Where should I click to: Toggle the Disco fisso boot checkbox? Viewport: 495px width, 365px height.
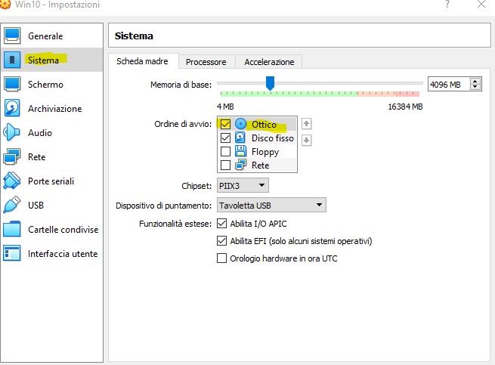click(225, 138)
